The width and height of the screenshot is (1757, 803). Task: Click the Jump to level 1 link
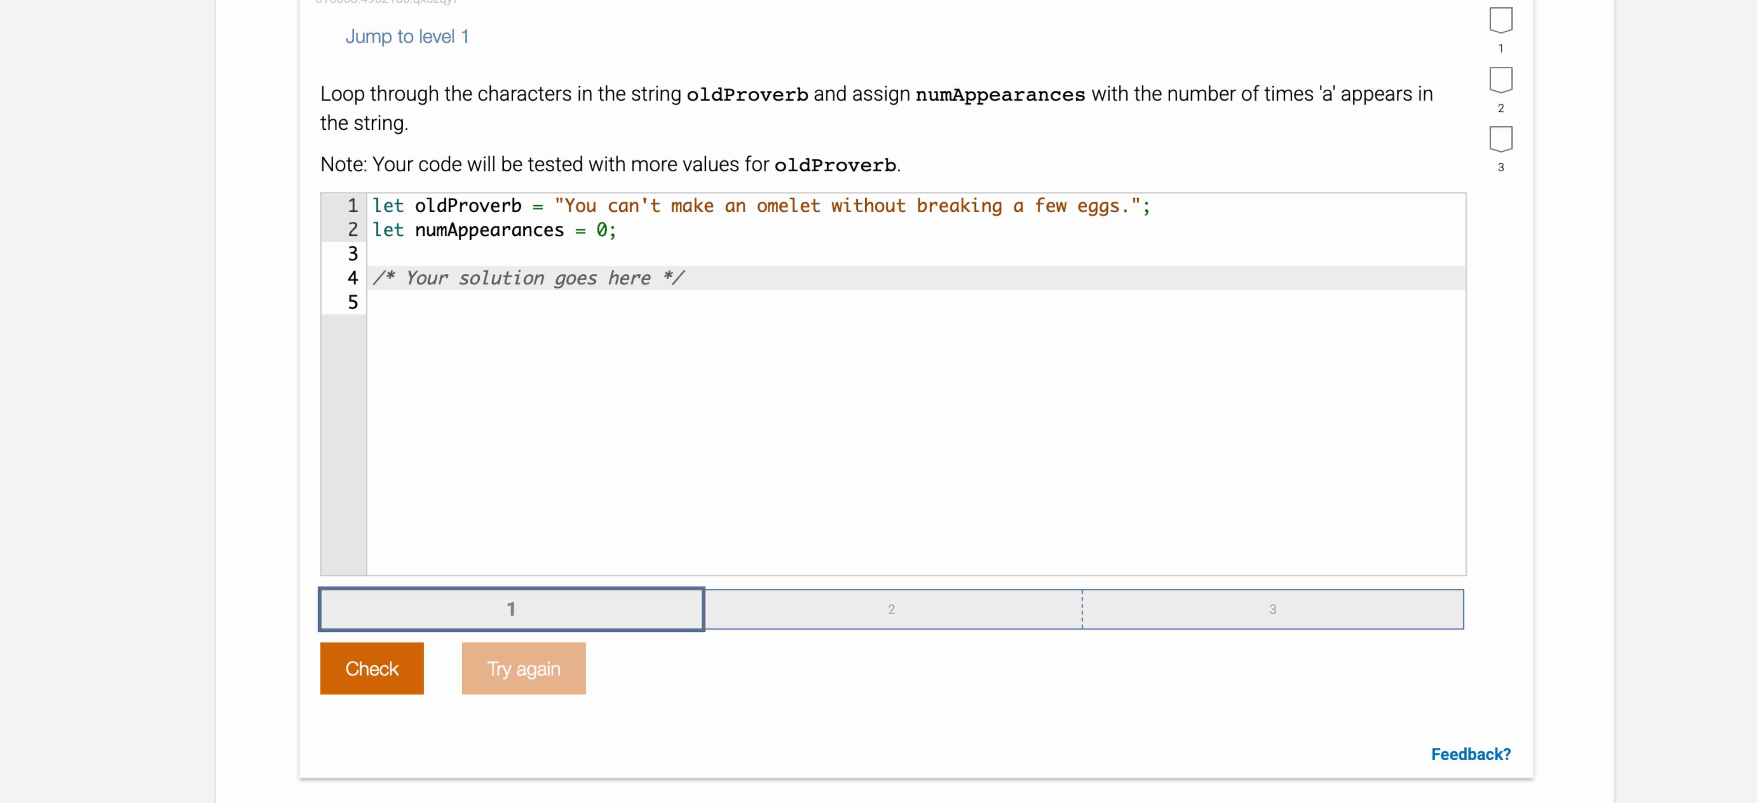click(x=406, y=36)
